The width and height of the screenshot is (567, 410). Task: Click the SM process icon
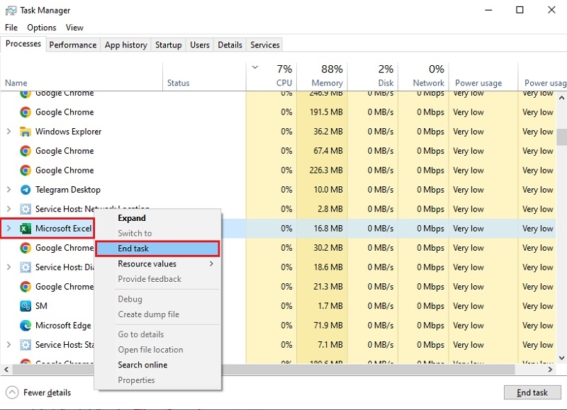pyautogui.click(x=26, y=306)
